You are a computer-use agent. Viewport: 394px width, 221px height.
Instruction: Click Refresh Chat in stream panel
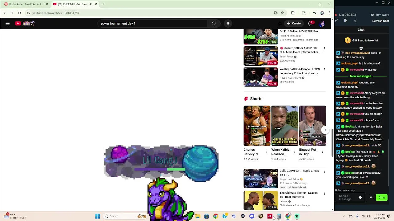(x=381, y=21)
